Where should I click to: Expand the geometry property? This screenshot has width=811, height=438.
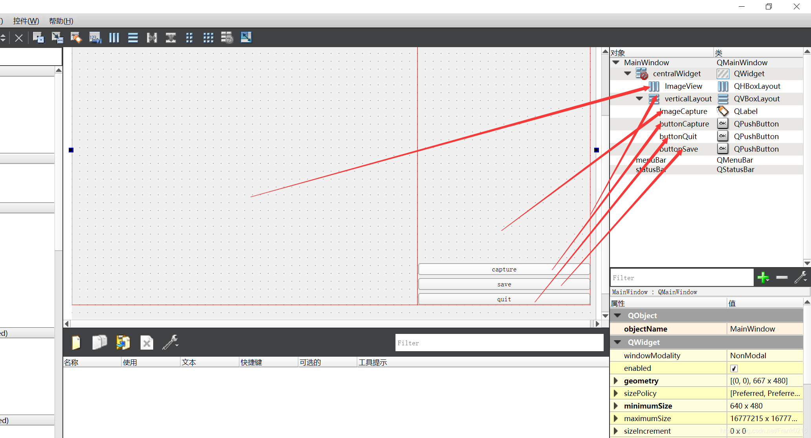(x=616, y=381)
